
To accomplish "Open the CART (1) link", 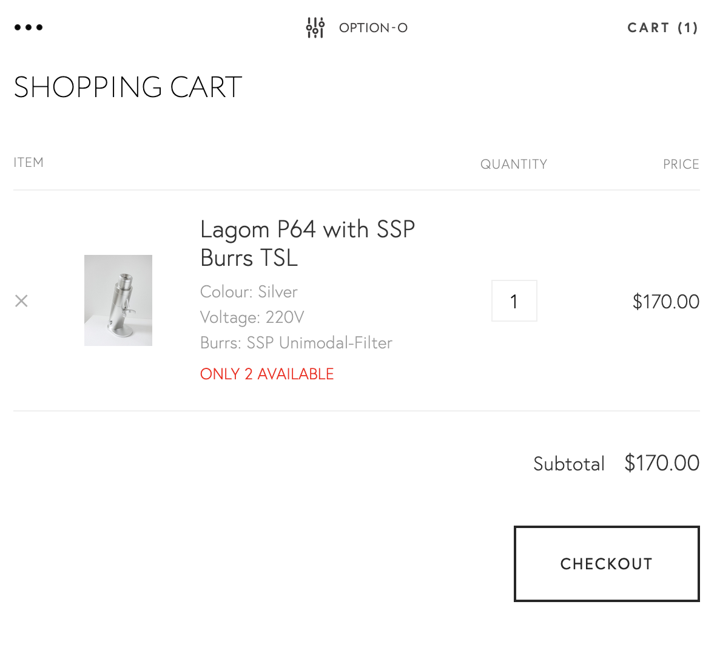I will [662, 28].
